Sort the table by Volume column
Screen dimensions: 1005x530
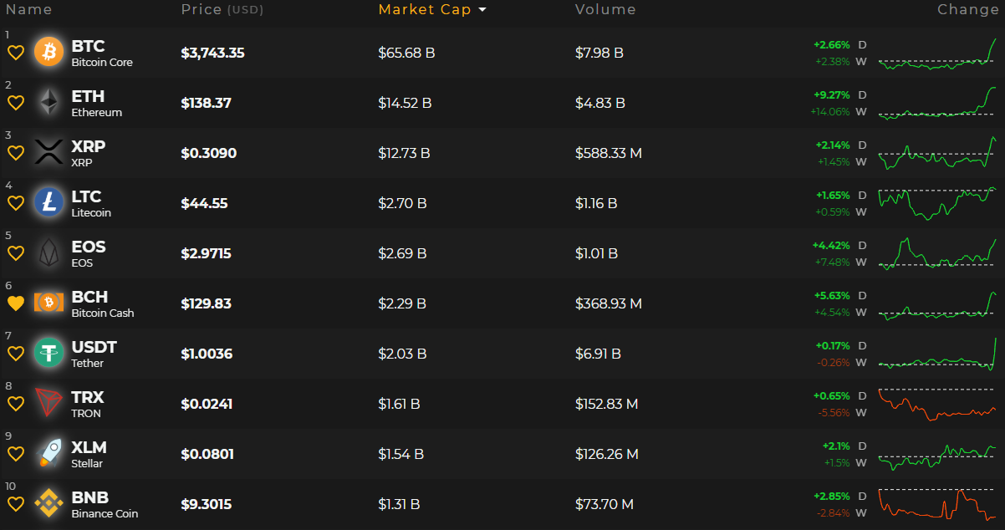click(605, 10)
